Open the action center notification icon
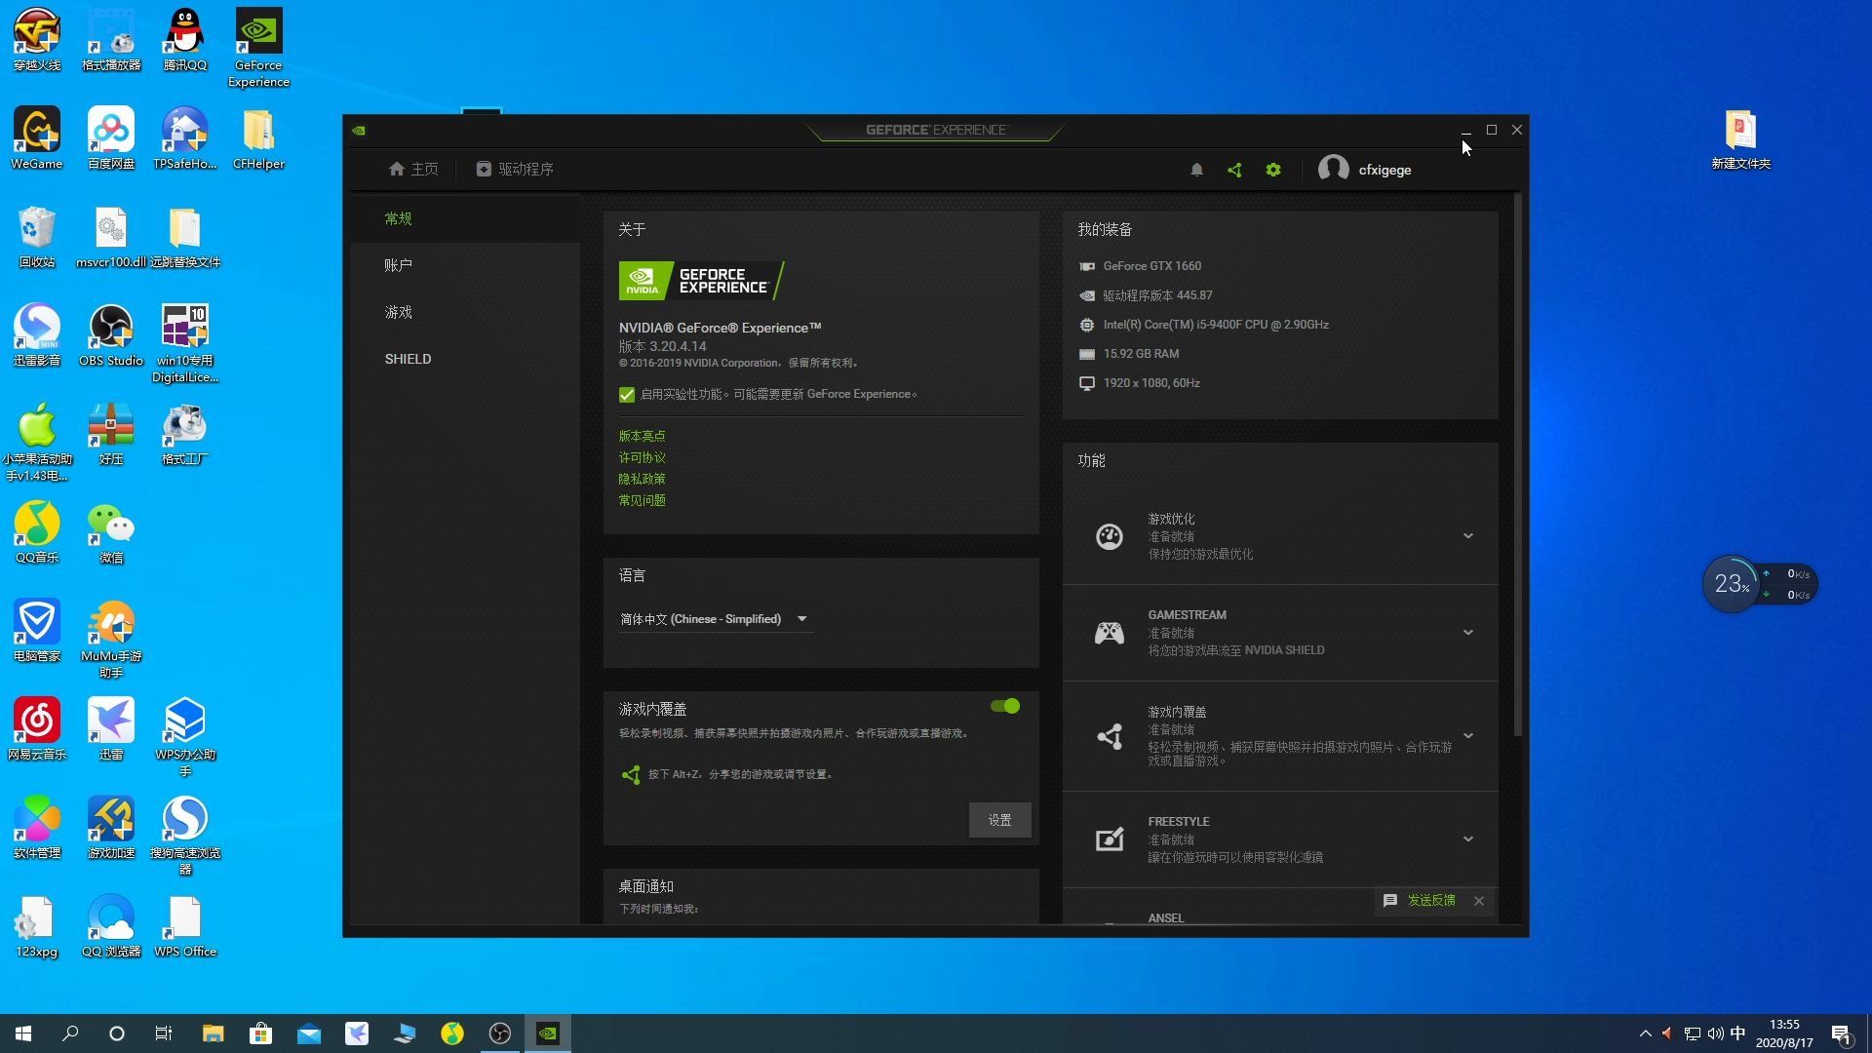This screenshot has height=1053, width=1872. [1842, 1033]
